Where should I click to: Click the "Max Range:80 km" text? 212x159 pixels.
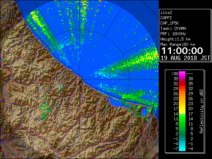(178, 44)
